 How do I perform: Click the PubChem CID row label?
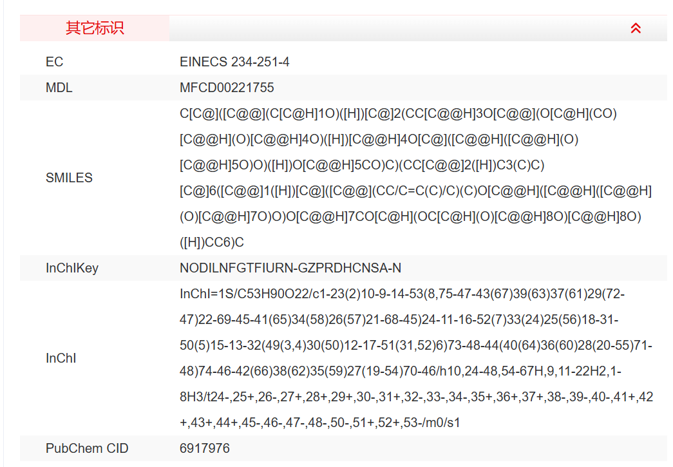(87, 448)
